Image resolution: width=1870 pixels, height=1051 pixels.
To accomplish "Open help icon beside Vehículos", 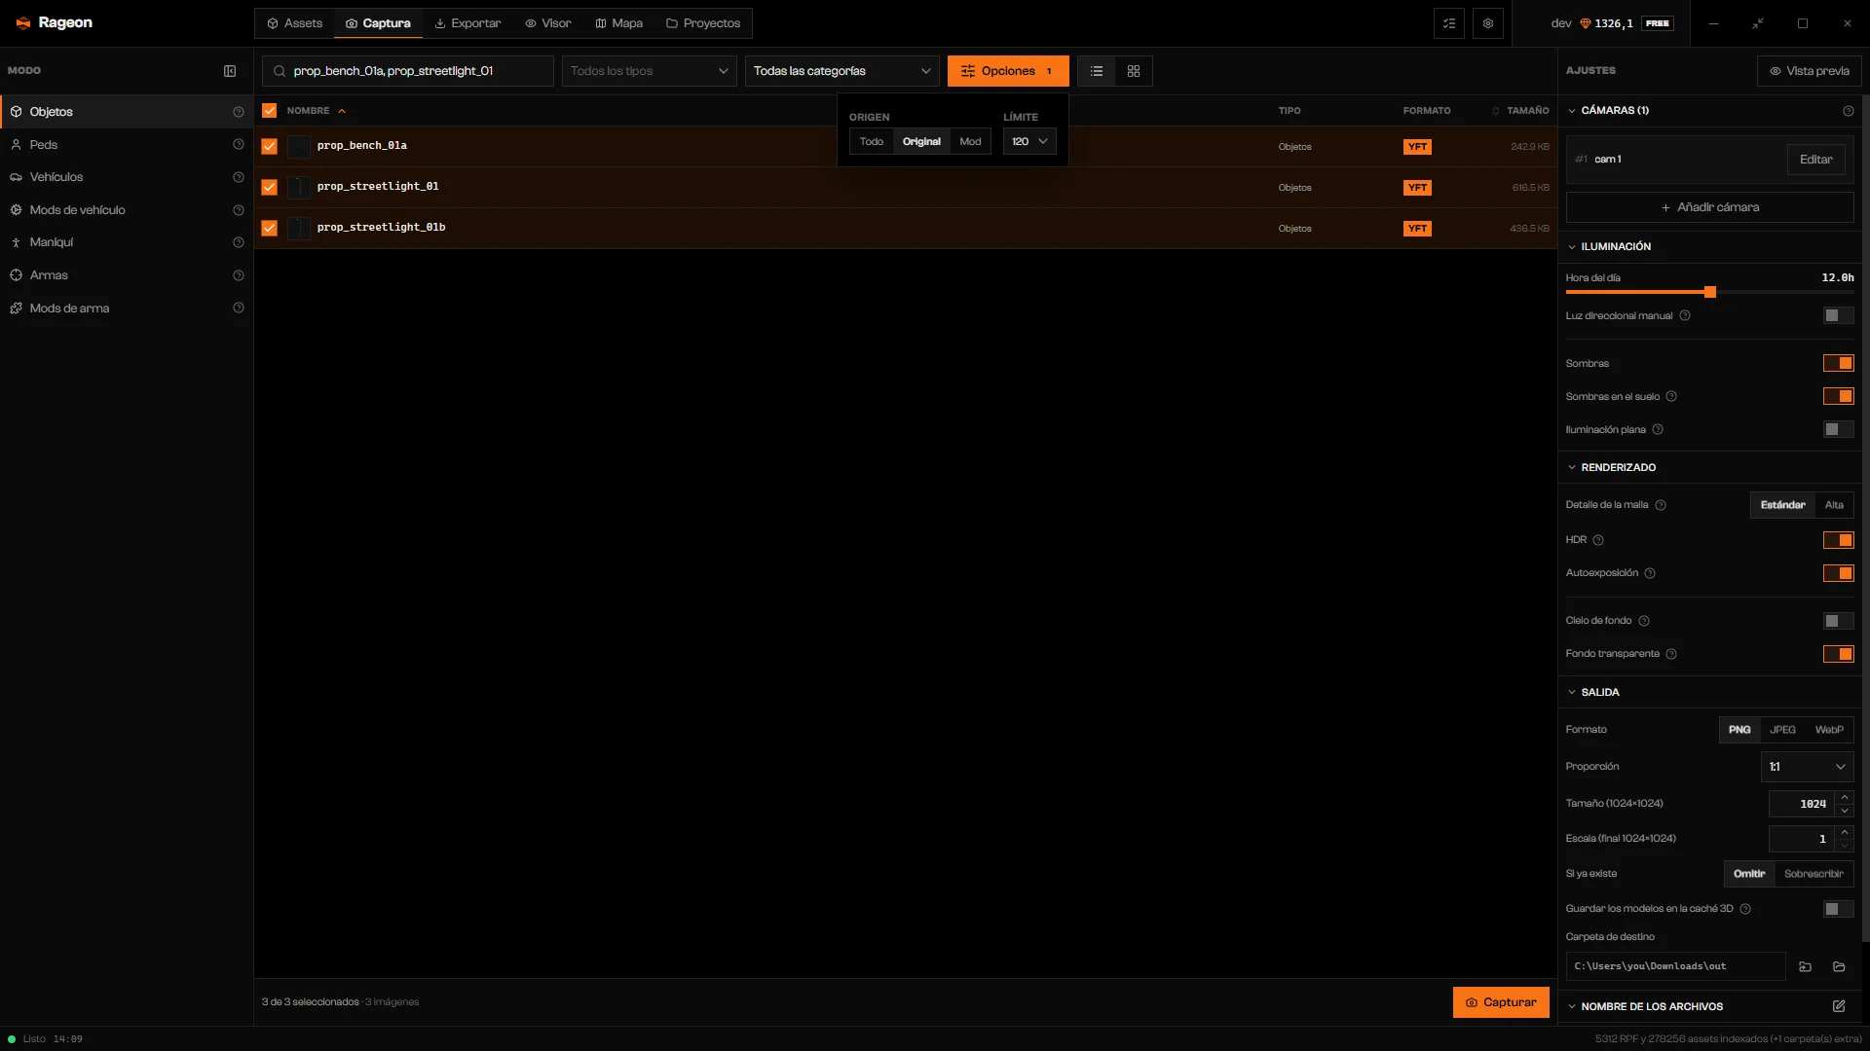I will click(x=239, y=177).
